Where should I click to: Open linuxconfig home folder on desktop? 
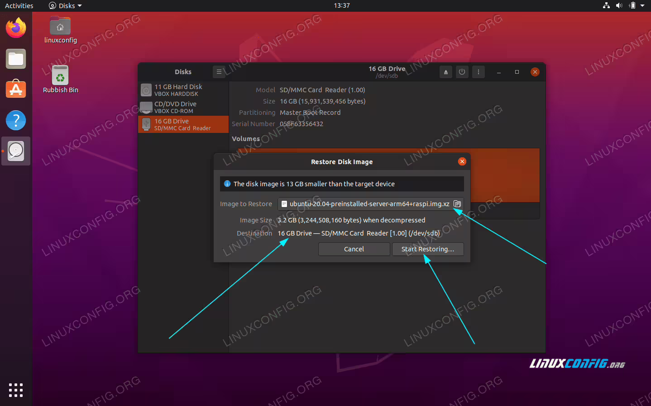[60, 30]
